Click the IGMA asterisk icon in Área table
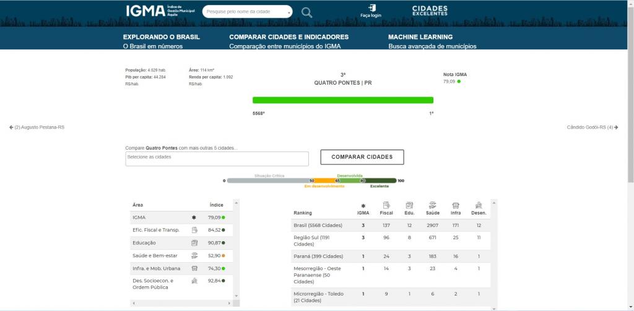Viewport: 634px width, 311px height. click(x=194, y=217)
